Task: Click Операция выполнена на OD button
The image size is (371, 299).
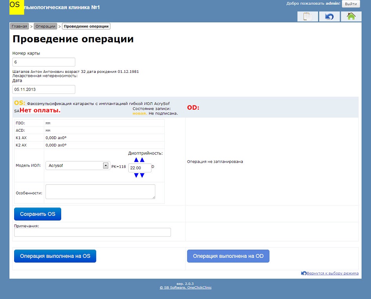Action: (228, 256)
